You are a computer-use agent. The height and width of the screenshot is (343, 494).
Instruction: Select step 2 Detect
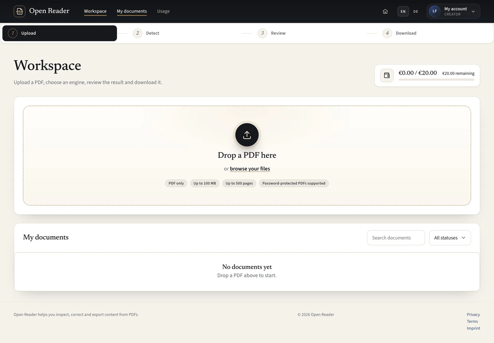coord(146,33)
